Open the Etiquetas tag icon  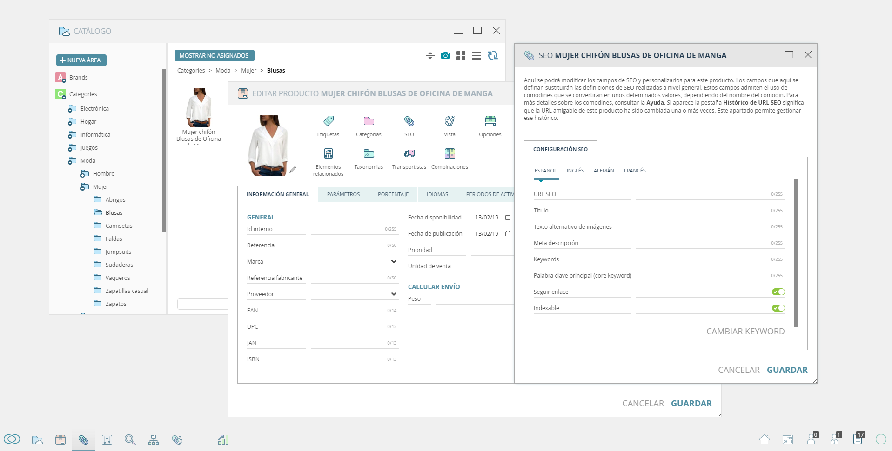pyautogui.click(x=329, y=121)
